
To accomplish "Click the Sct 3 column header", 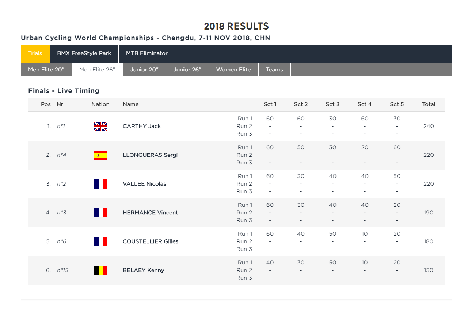I will coord(332,104).
